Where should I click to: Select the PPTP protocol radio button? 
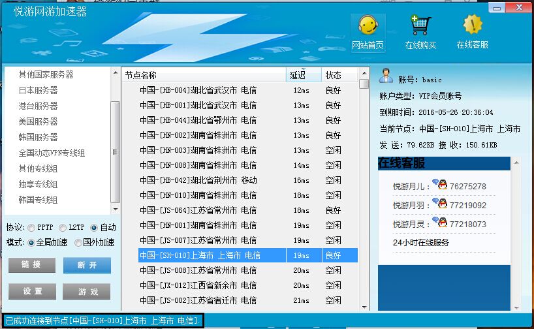pos(31,228)
